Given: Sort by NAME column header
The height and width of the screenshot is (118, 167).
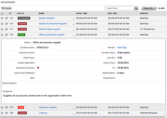Looking at the screenshot, I should click(41, 13).
